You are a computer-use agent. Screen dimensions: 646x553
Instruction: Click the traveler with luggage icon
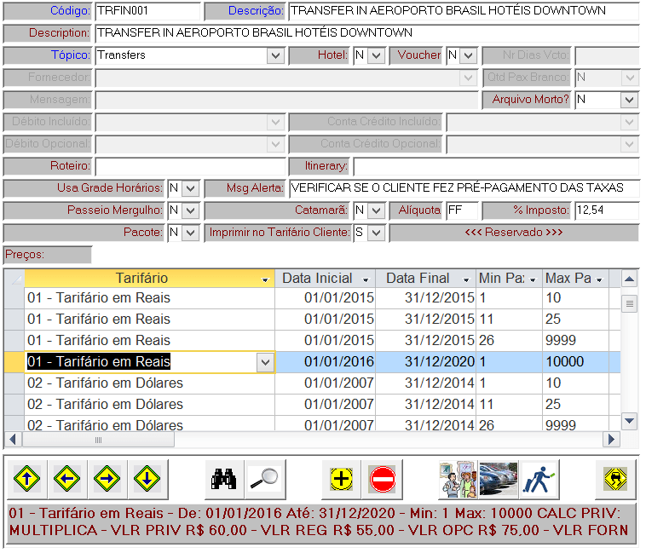coord(539,479)
